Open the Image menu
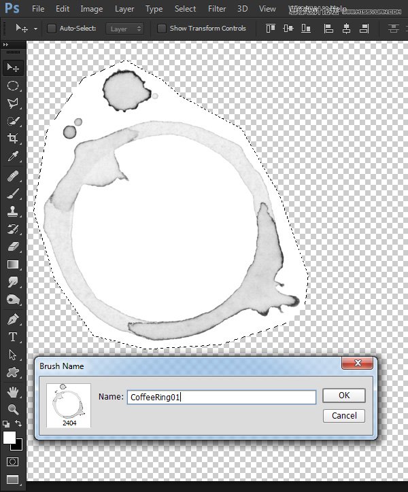 [x=91, y=9]
